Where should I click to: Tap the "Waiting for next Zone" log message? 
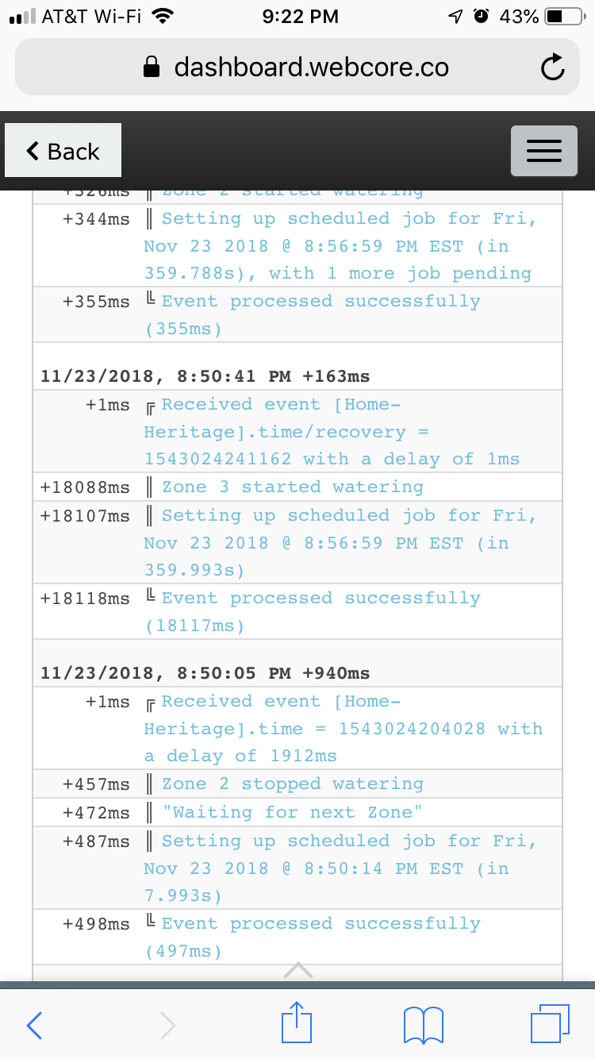[x=293, y=812]
